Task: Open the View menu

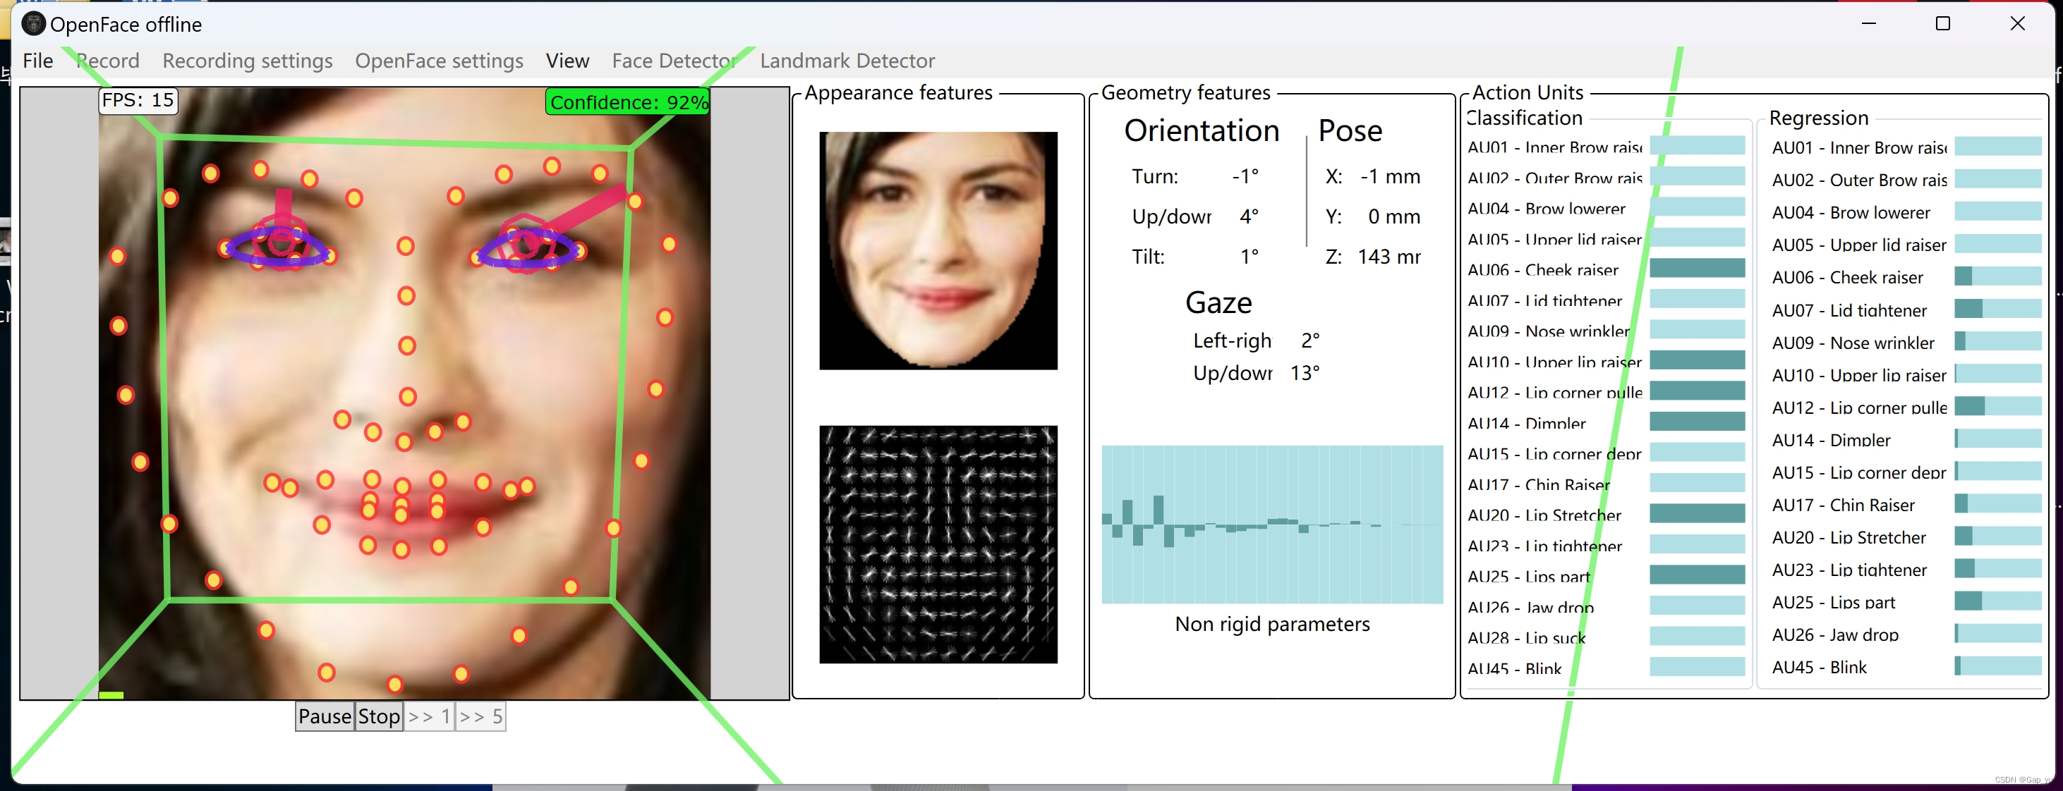Action: coord(567,61)
